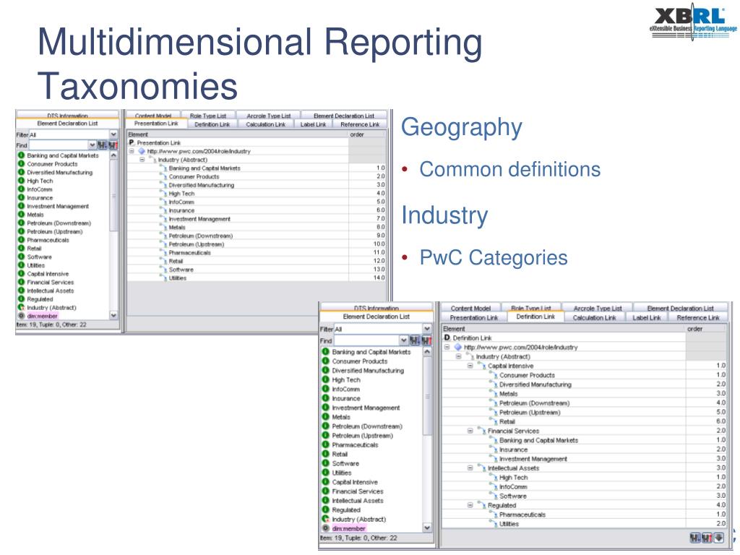The image size is (740, 555).
Task: Collapse the Intellectual Assets node
Action: point(470,468)
